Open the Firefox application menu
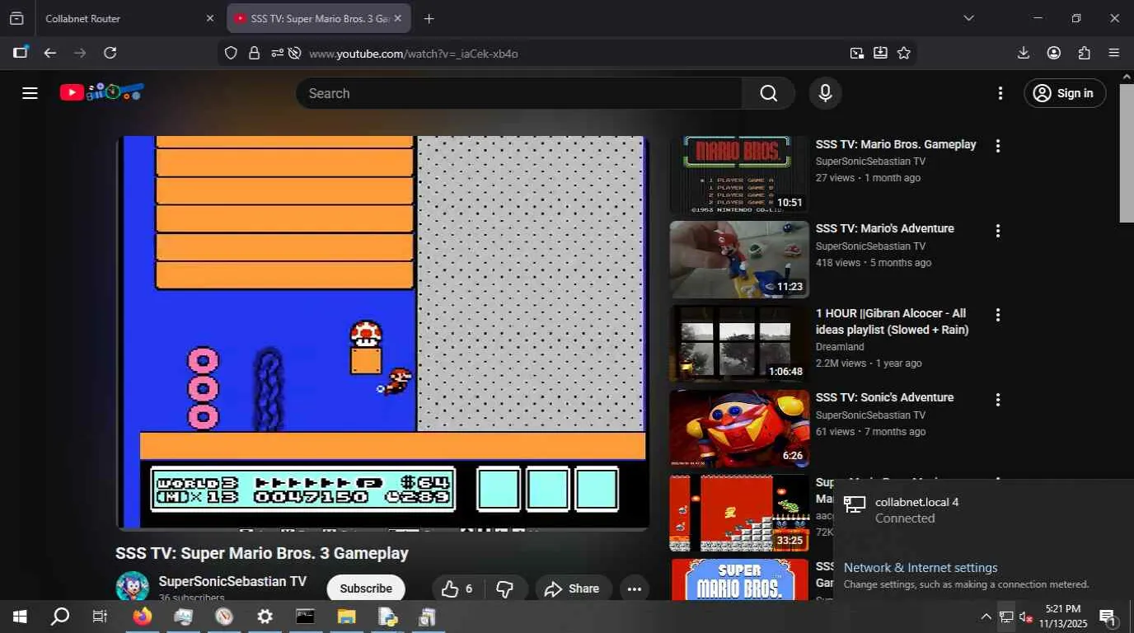1134x633 pixels. (x=1114, y=53)
